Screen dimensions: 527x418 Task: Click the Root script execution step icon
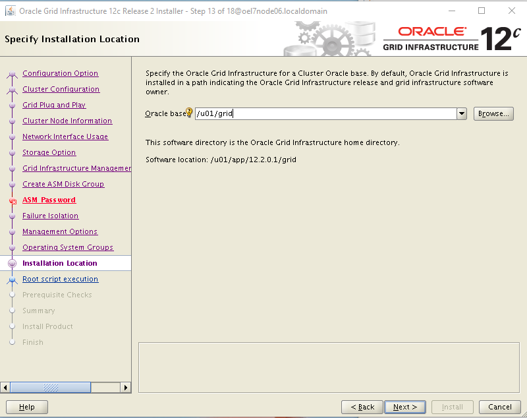(x=12, y=280)
